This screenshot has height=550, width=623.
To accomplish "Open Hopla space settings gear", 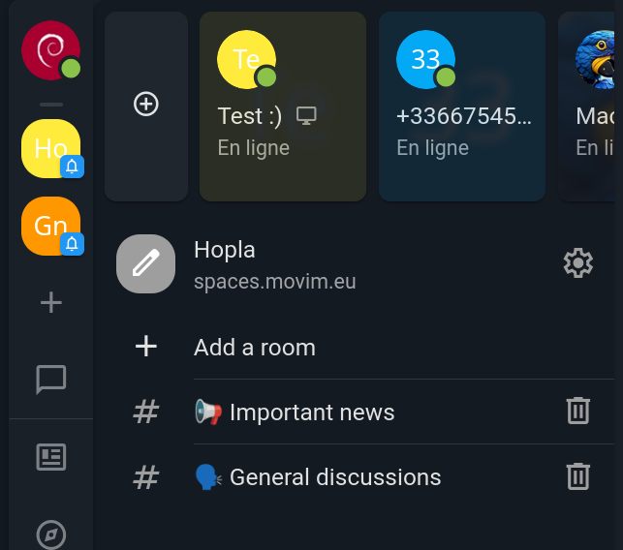I will pyautogui.click(x=577, y=263).
